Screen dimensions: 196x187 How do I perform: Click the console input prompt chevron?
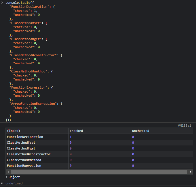[x=2, y=3]
